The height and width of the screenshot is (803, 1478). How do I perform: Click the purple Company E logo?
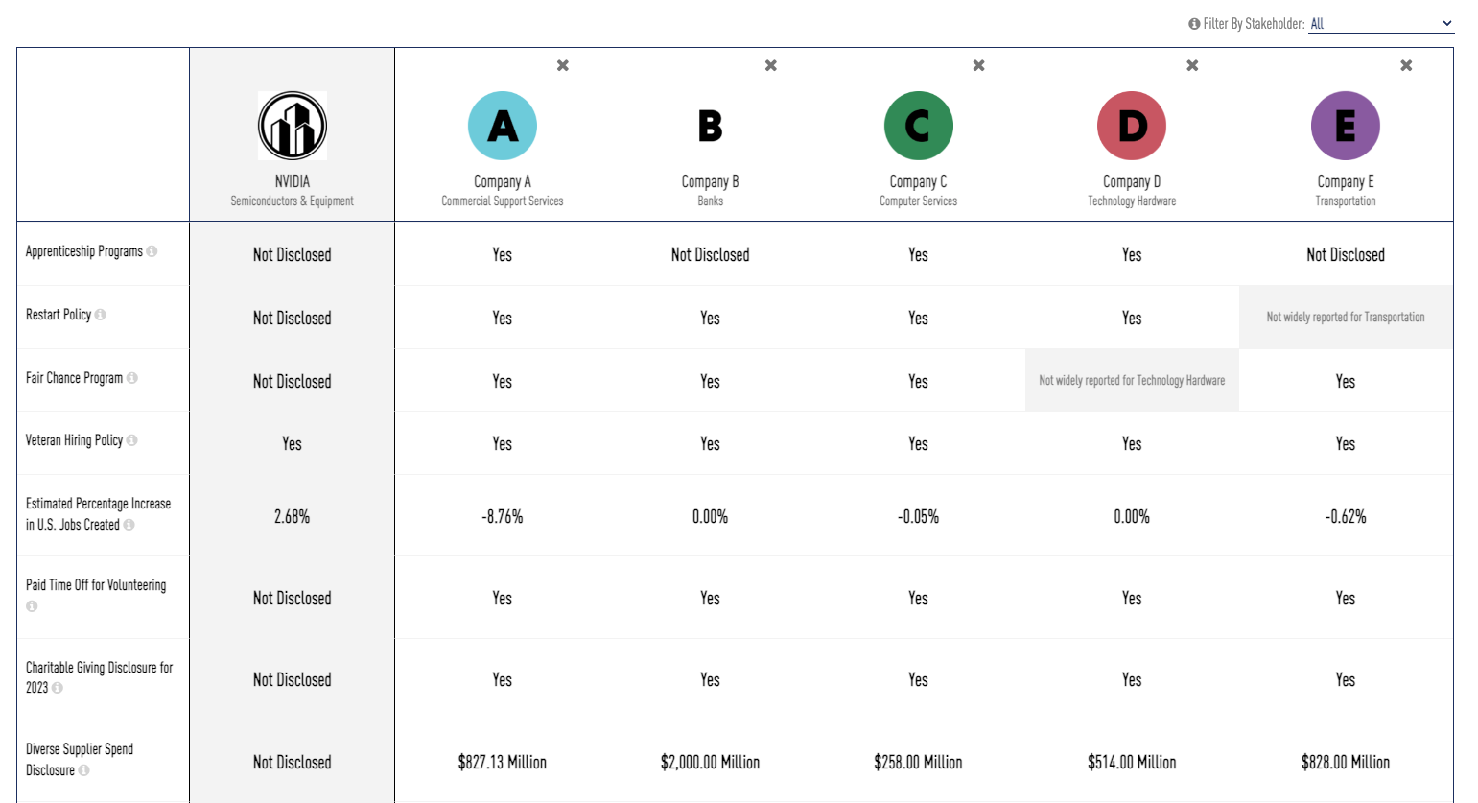tap(1345, 126)
